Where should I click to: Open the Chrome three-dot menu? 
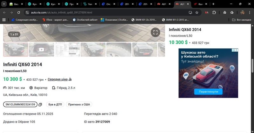pos(250,12)
